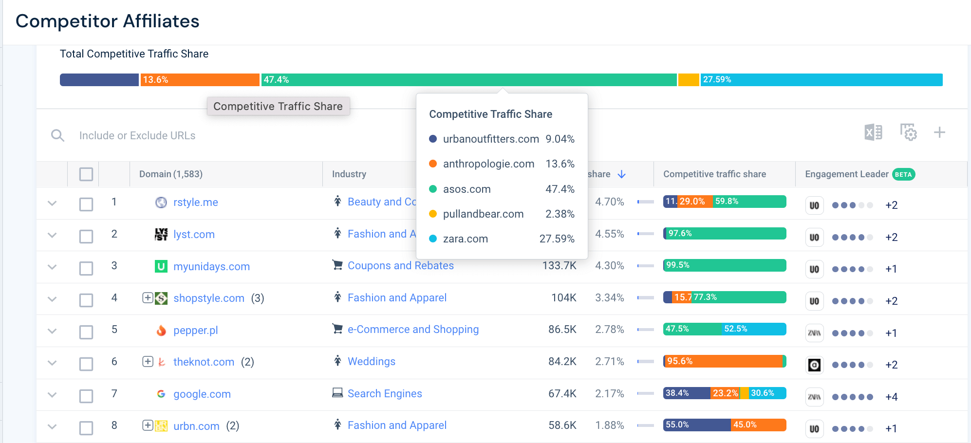
Task: Sort by Competitive traffic share header
Action: pos(714,174)
